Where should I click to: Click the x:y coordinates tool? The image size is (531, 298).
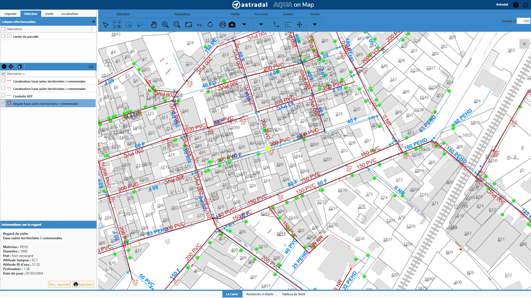pos(199,25)
